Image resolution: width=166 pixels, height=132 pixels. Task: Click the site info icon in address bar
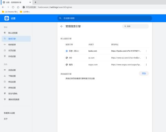(24, 7)
